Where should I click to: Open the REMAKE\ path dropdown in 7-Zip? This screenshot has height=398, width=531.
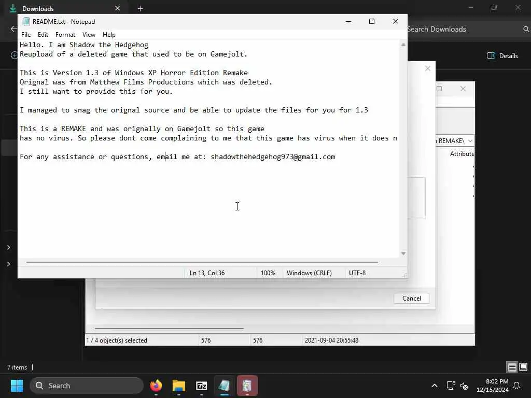coord(470,141)
